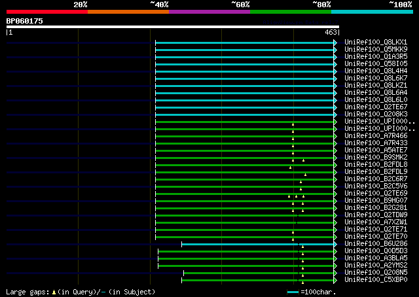Click the 100char scale bar
The image size is (419, 297).
pos(293,292)
